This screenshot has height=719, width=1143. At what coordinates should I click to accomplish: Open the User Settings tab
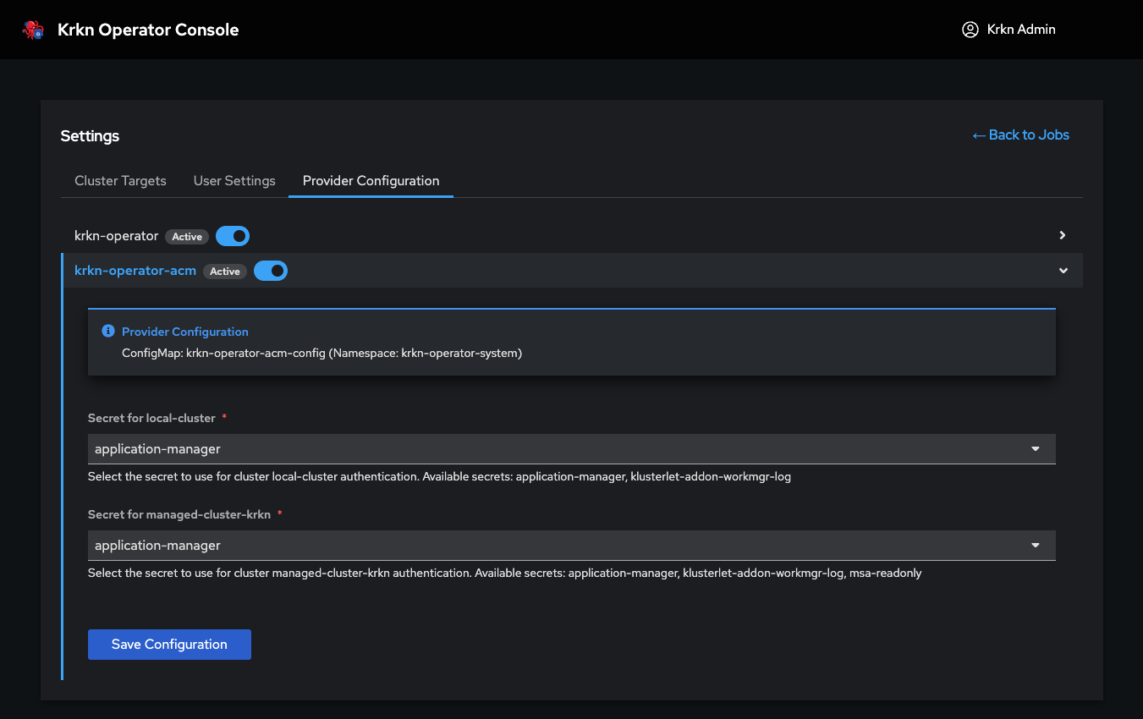tap(234, 180)
